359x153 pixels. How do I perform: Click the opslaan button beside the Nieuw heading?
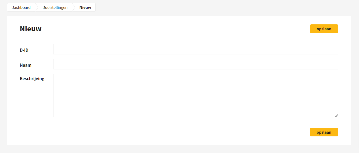324,29
